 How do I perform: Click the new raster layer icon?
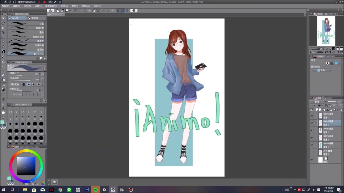(x=317, y=110)
